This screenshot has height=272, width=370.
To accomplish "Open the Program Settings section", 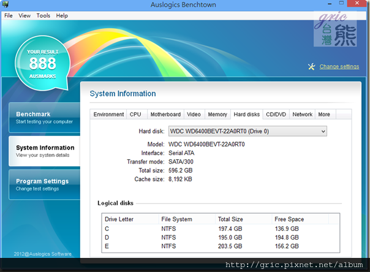I will coord(43,184).
